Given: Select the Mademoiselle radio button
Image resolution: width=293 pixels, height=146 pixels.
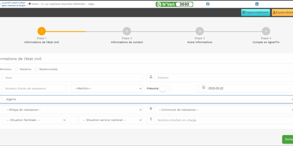Looking at the screenshot, I should [36, 69].
